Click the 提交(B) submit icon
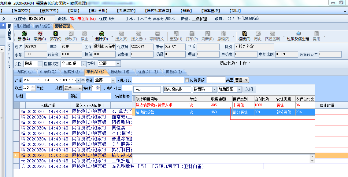The image size is (348, 177). [121, 34]
